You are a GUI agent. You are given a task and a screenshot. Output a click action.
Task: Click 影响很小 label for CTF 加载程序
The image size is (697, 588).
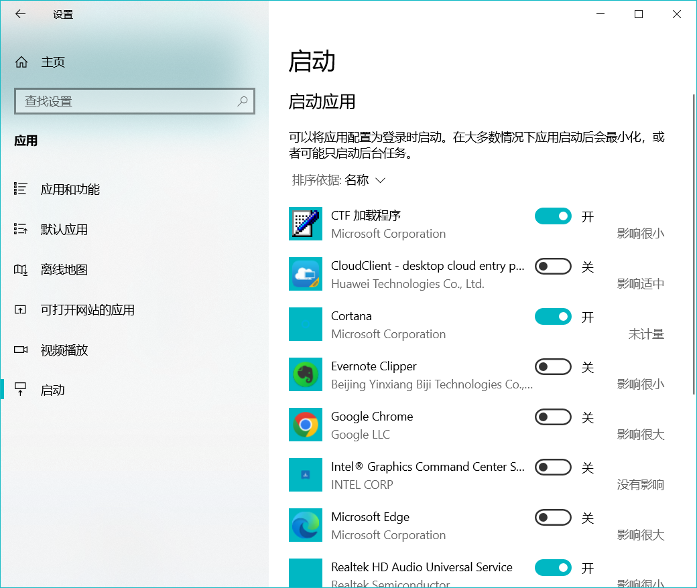coord(641,234)
